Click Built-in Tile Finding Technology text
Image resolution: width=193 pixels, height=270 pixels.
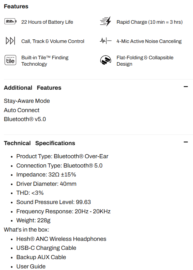(x=45, y=61)
